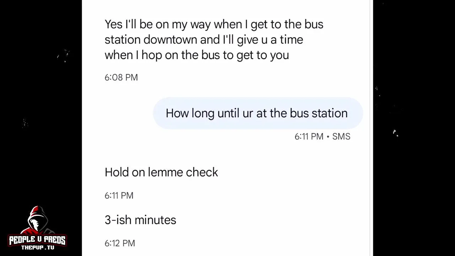Click the outgoing message's 6:11 PM timestamp
This screenshot has height=256, width=455.
point(309,137)
